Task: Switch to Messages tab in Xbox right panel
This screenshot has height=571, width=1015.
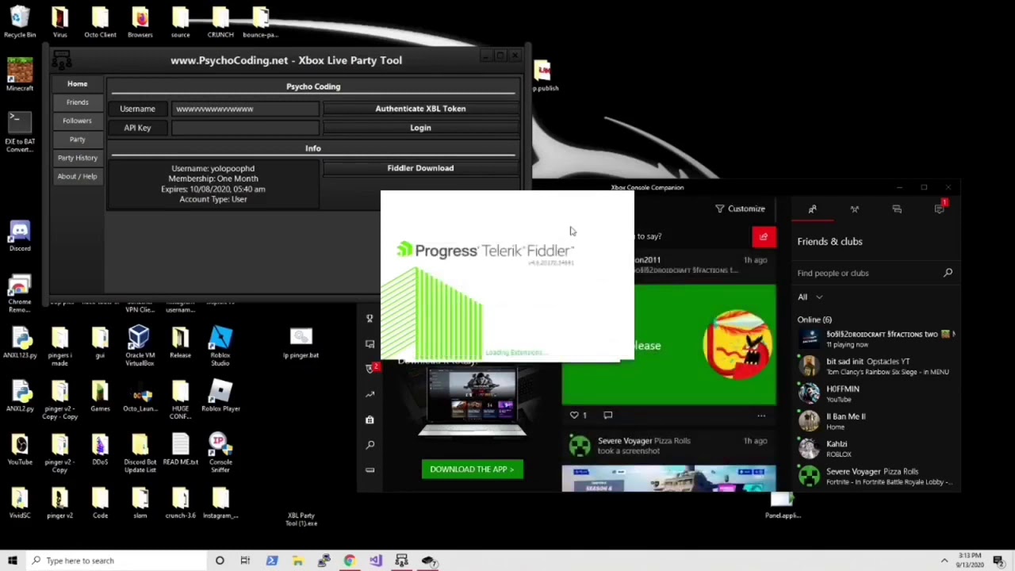Action: tap(897, 209)
